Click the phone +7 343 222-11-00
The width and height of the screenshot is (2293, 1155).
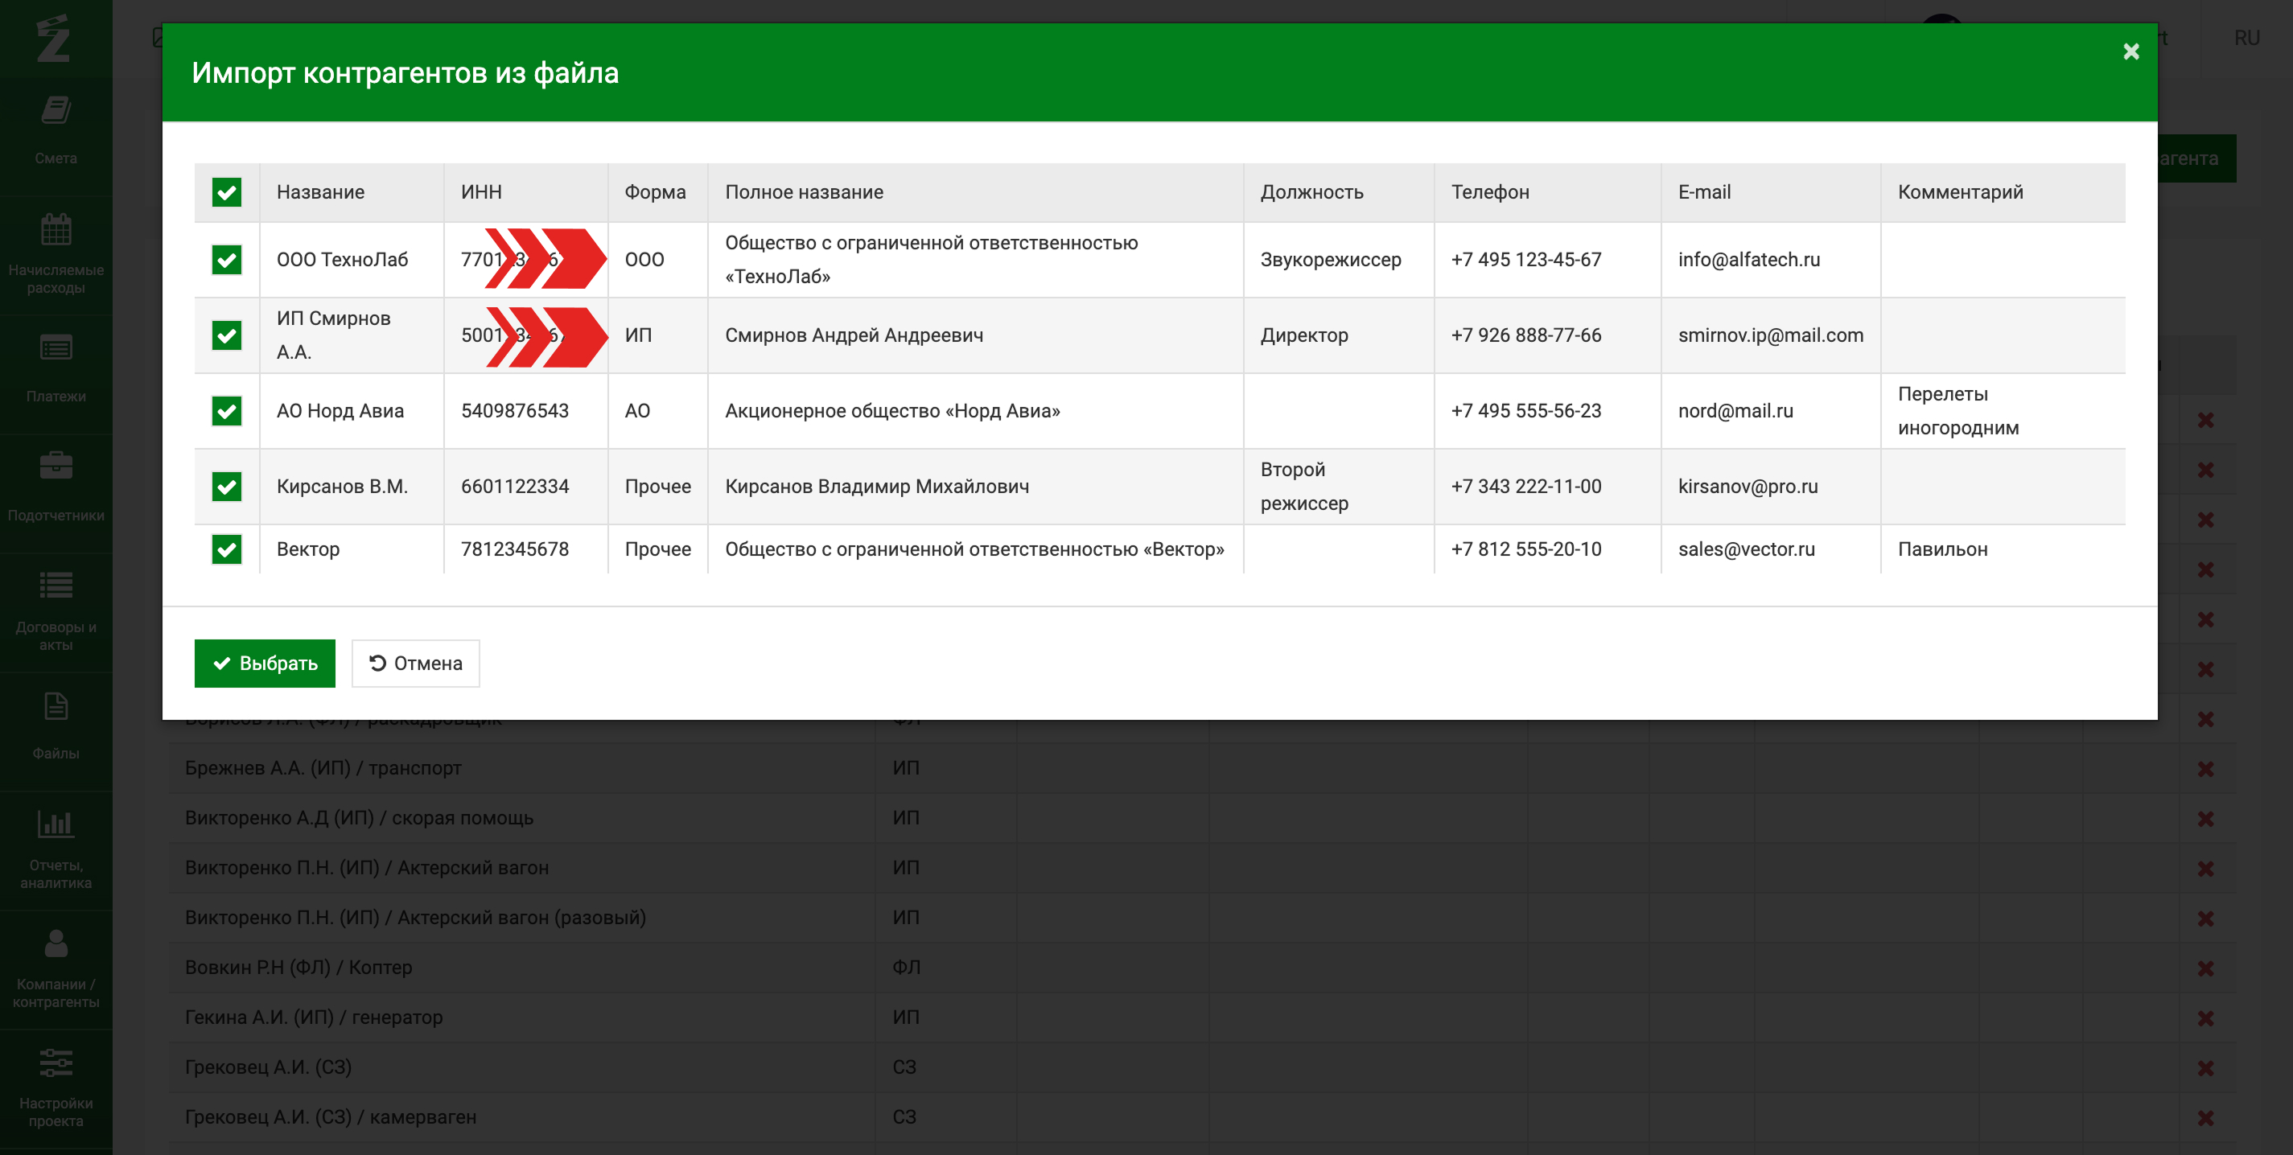pos(1525,487)
